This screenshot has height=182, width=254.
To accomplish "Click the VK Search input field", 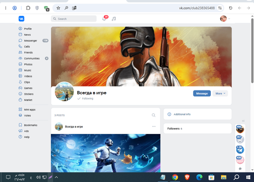I will coord(74,19).
